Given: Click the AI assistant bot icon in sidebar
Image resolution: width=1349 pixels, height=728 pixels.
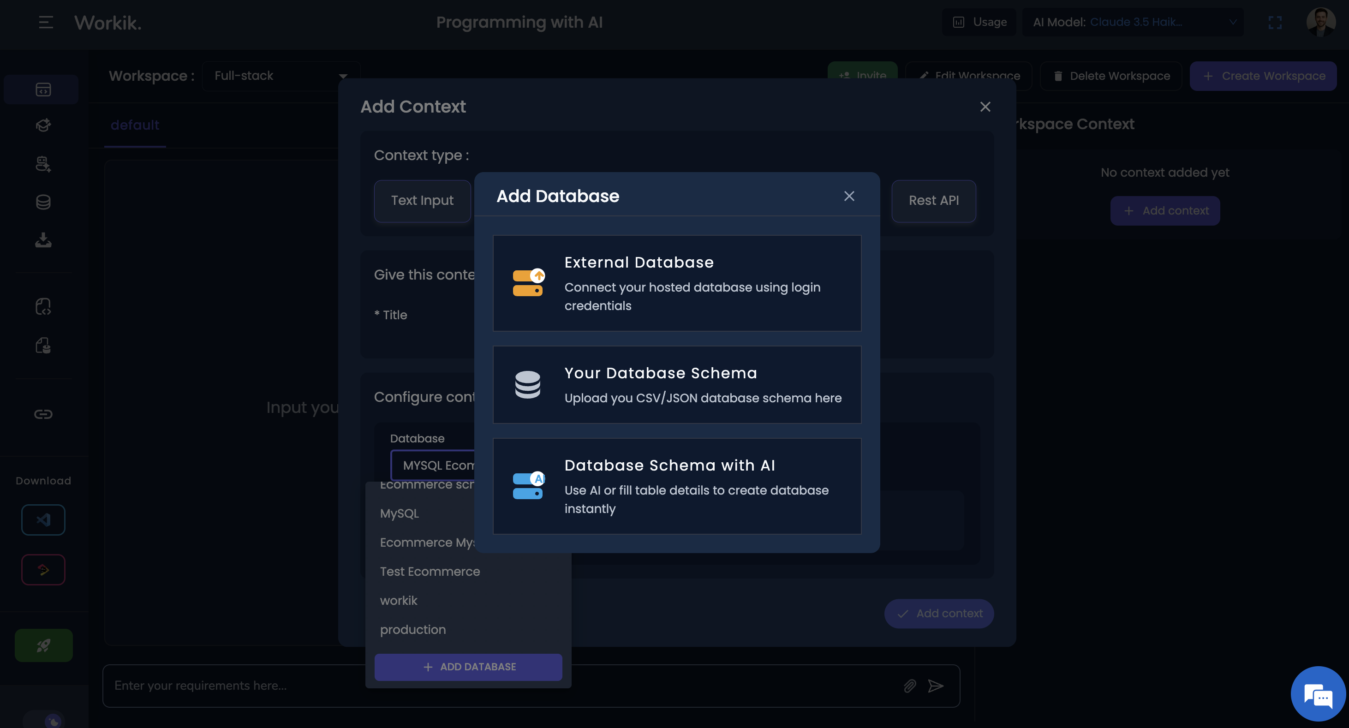Looking at the screenshot, I should click(x=43, y=163).
